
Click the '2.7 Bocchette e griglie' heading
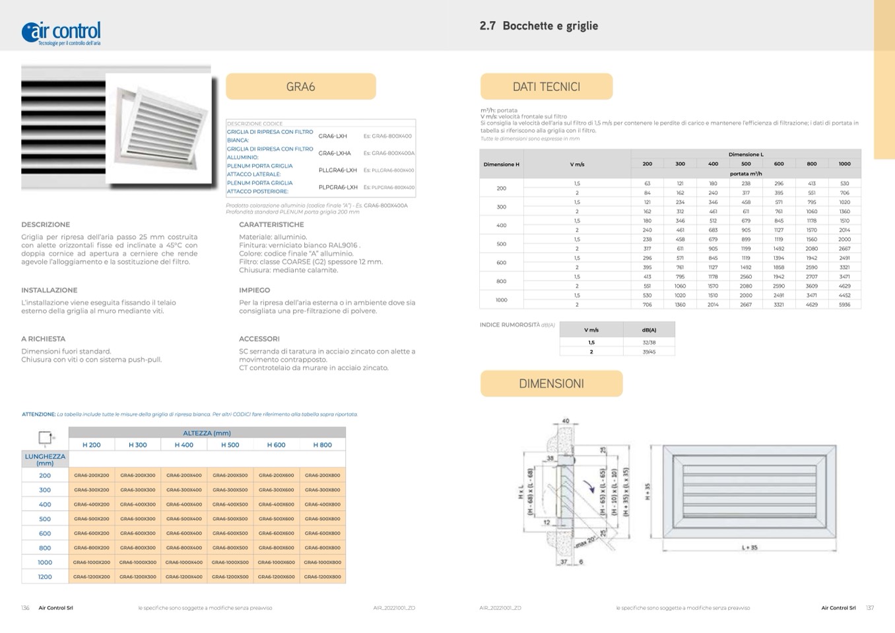539,26
